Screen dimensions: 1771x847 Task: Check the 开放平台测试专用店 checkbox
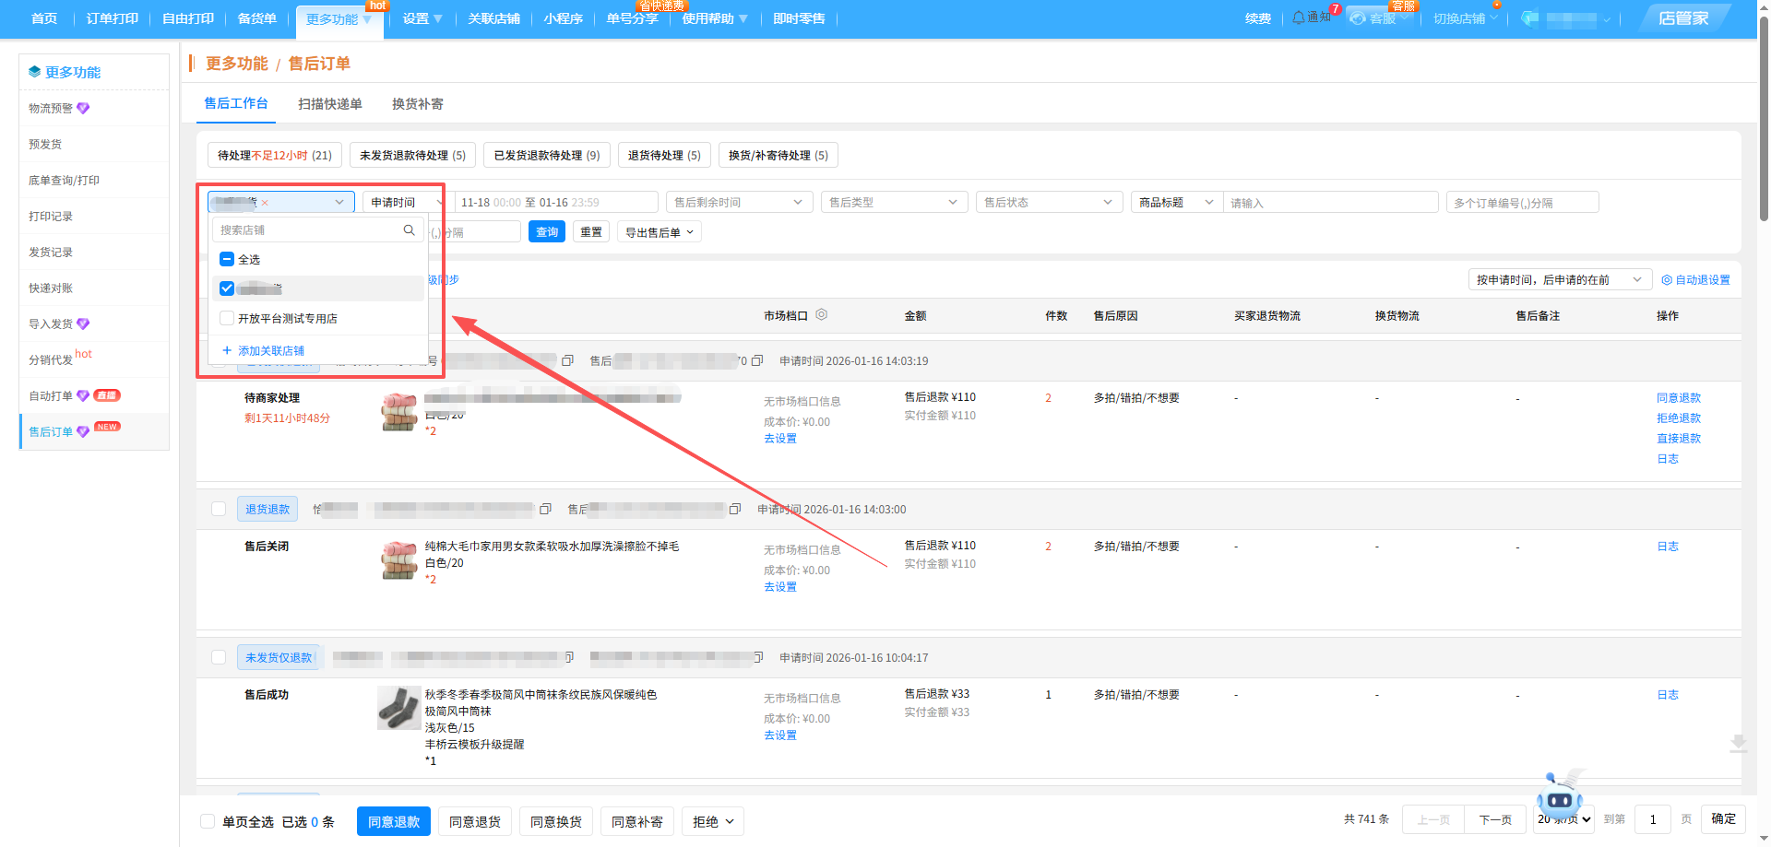tap(227, 319)
